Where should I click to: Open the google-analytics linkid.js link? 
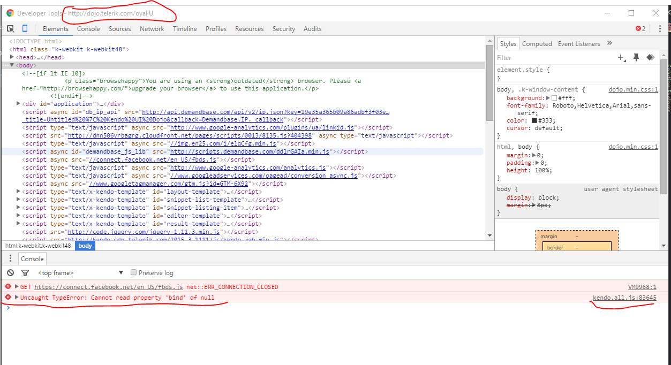tap(262, 128)
